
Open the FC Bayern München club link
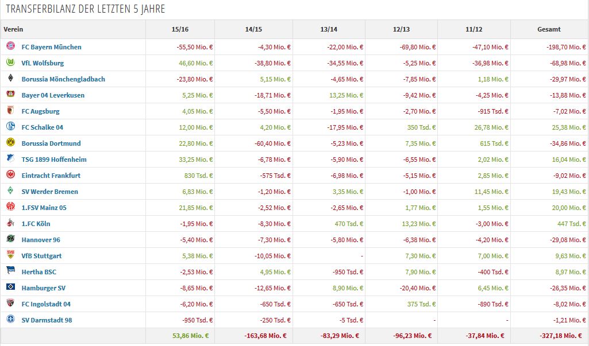pos(52,47)
